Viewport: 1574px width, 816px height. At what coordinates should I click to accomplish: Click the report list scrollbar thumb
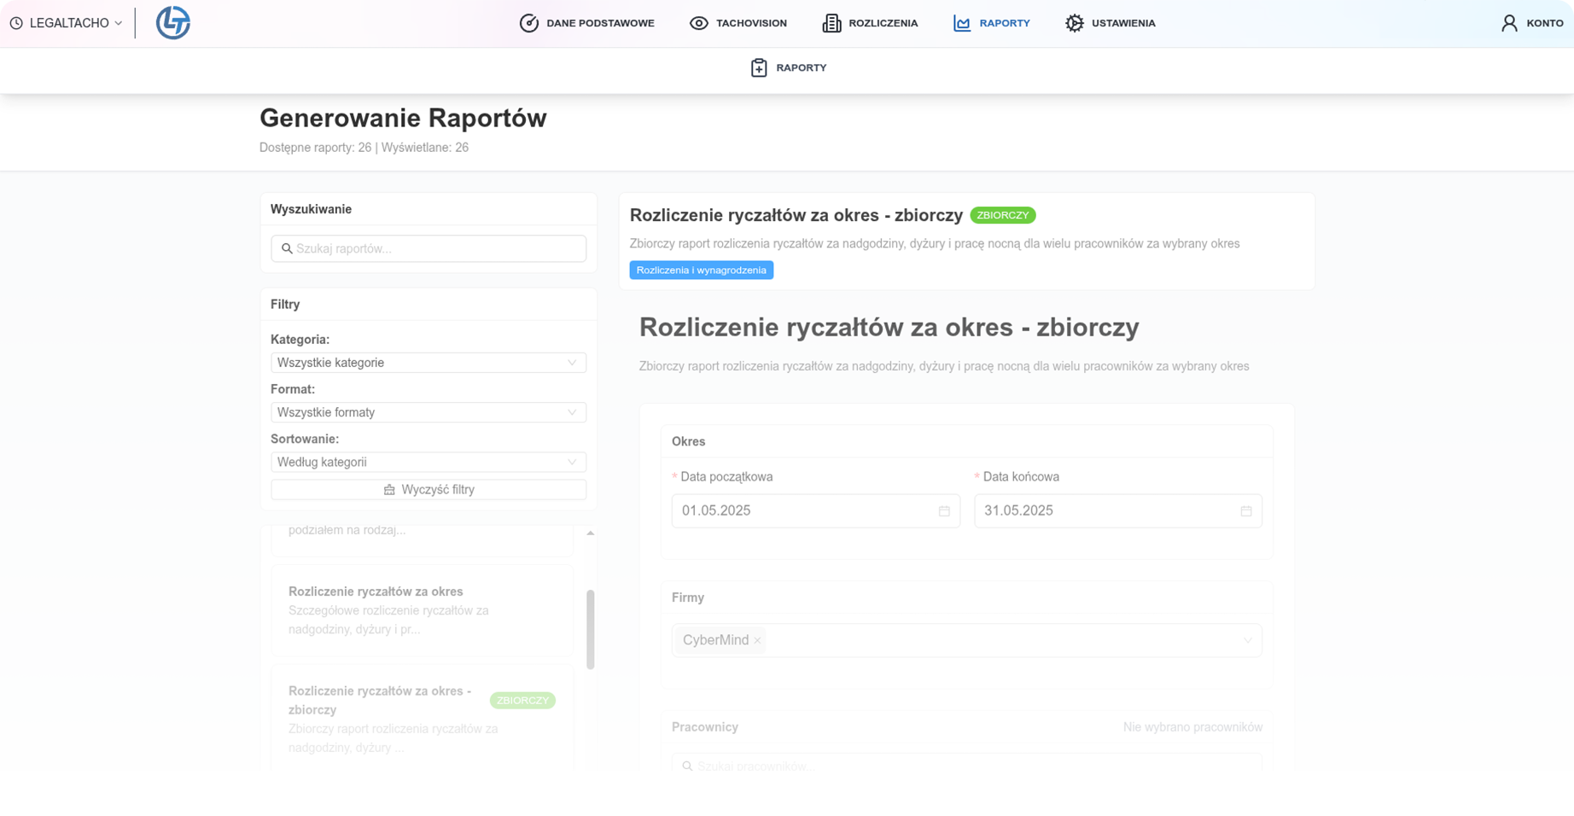[590, 629]
